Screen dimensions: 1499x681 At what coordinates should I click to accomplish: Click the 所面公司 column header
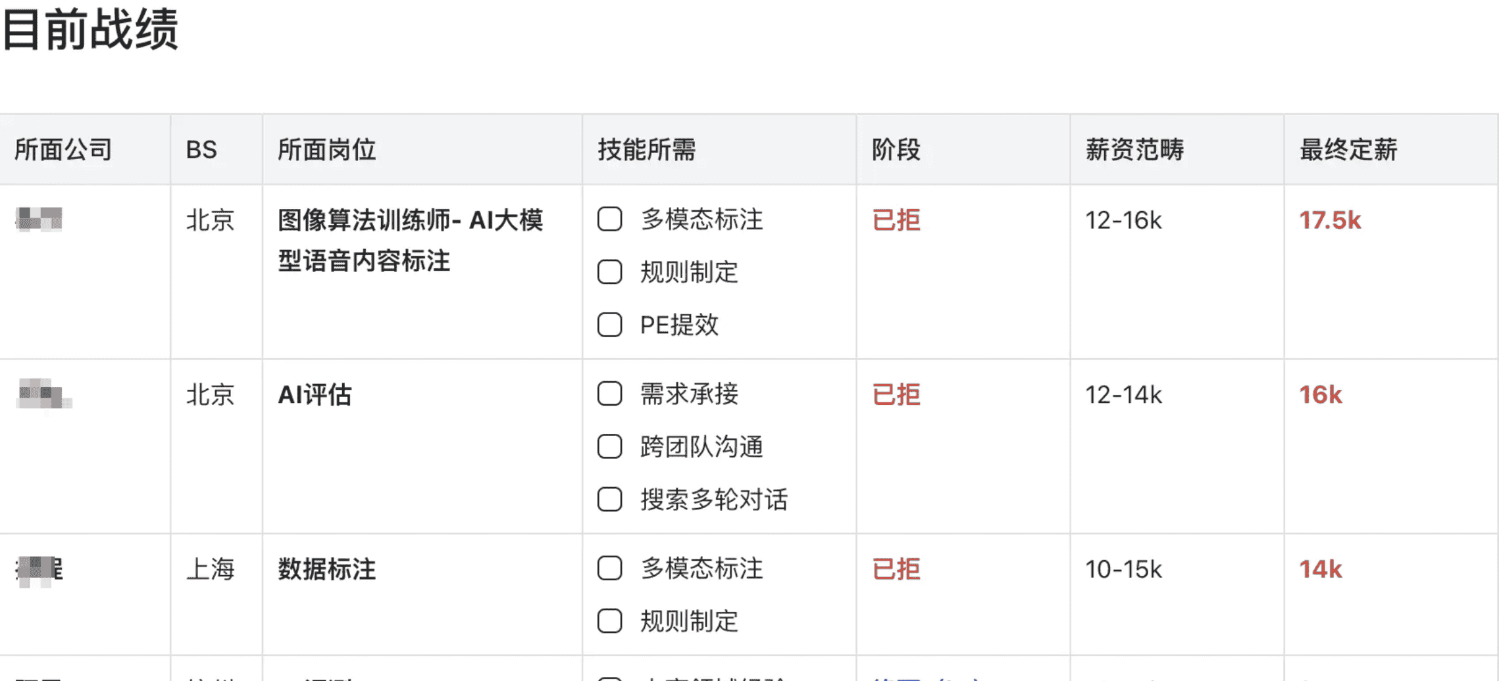coord(63,150)
